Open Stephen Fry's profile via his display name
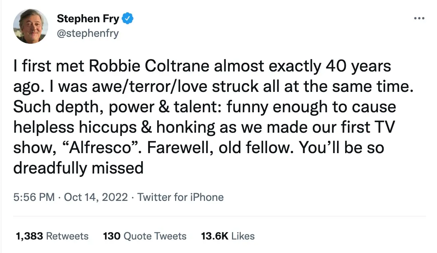 coord(88,18)
